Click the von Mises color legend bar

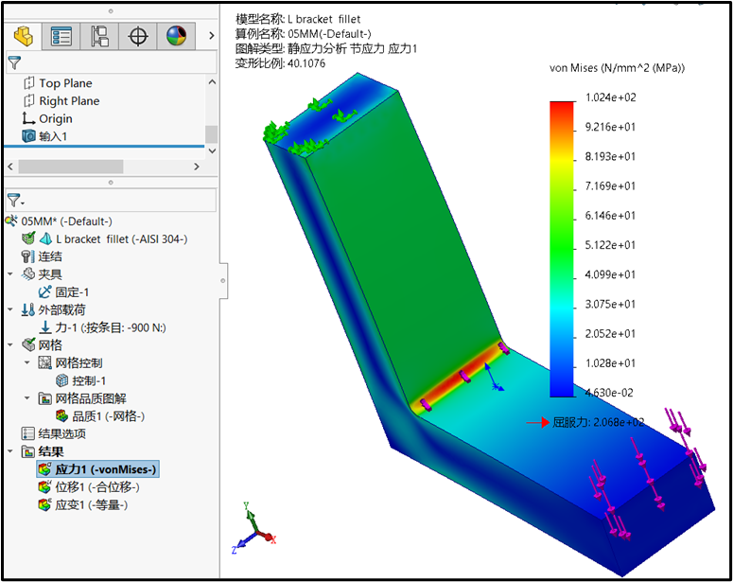pos(562,248)
